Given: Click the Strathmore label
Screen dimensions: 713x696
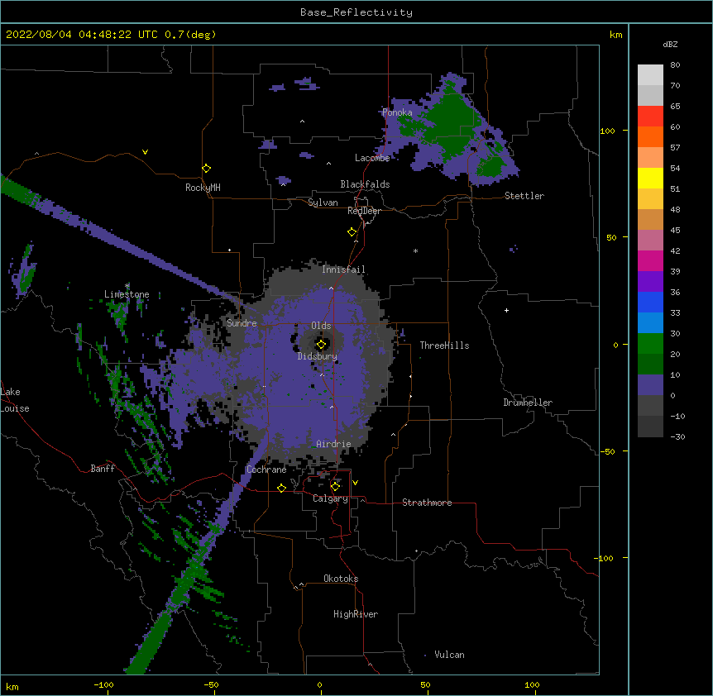Looking at the screenshot, I should 427,503.
